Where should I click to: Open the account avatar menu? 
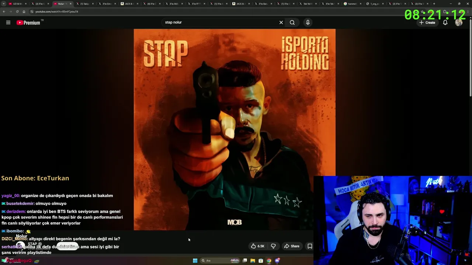click(x=459, y=22)
